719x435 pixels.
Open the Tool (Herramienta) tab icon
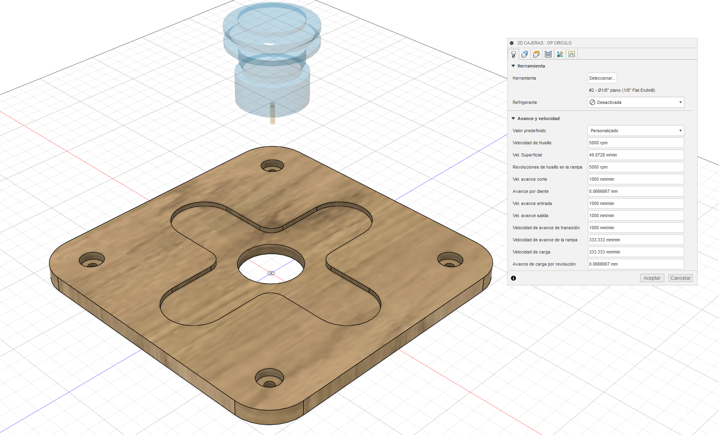(x=513, y=54)
